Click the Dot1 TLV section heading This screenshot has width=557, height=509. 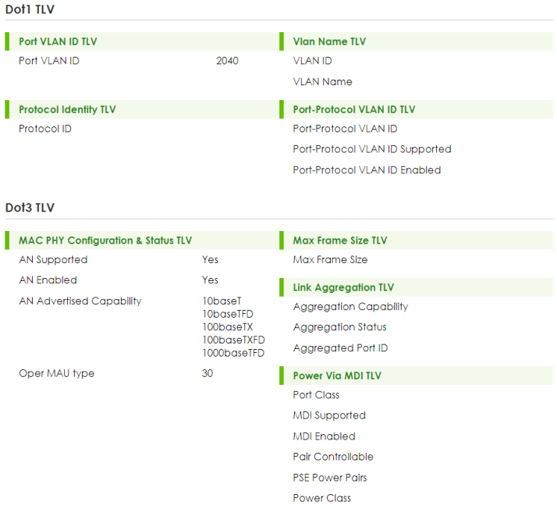pyautogui.click(x=30, y=9)
